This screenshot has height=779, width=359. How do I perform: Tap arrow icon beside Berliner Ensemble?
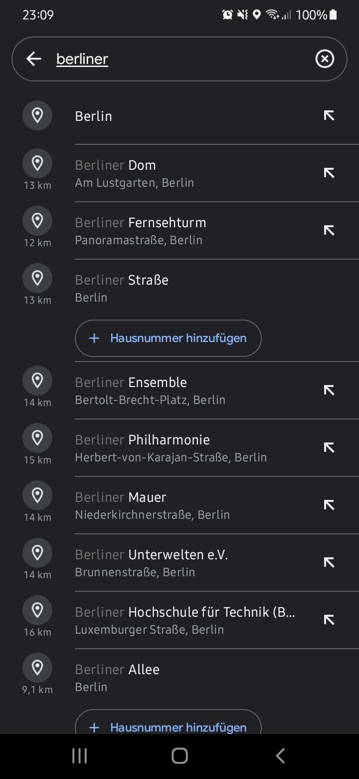click(x=329, y=390)
